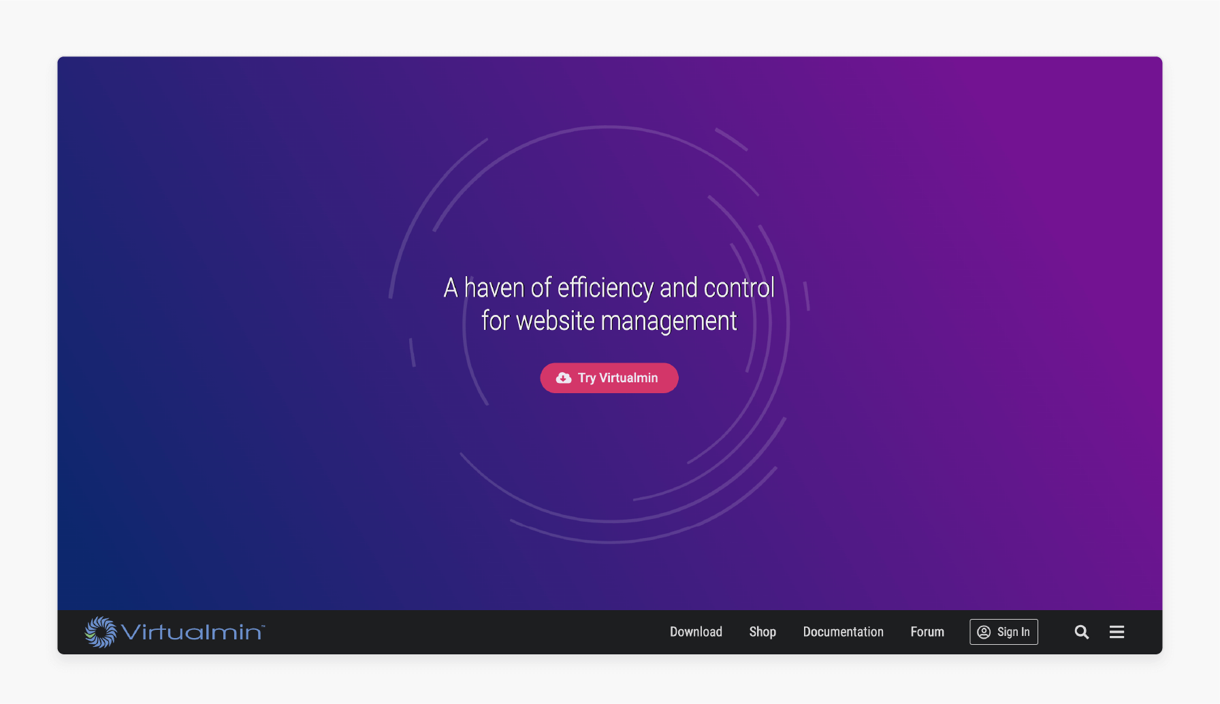Click the Try Virtualmin button
This screenshot has height=704, width=1220.
pyautogui.click(x=609, y=378)
